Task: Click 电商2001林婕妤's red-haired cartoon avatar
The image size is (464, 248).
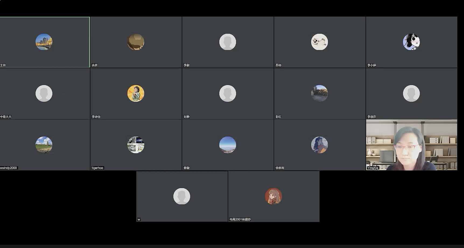Action: [x=273, y=196]
